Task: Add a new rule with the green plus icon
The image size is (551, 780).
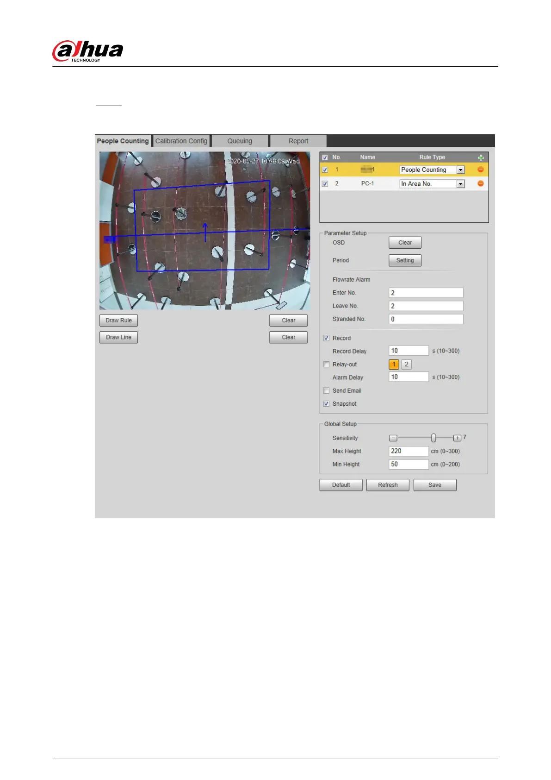Action: [x=481, y=157]
